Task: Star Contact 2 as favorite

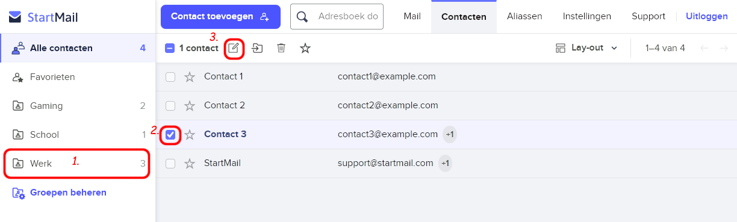Action: [190, 106]
